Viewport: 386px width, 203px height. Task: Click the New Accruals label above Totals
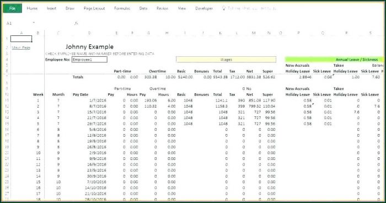[297, 65]
